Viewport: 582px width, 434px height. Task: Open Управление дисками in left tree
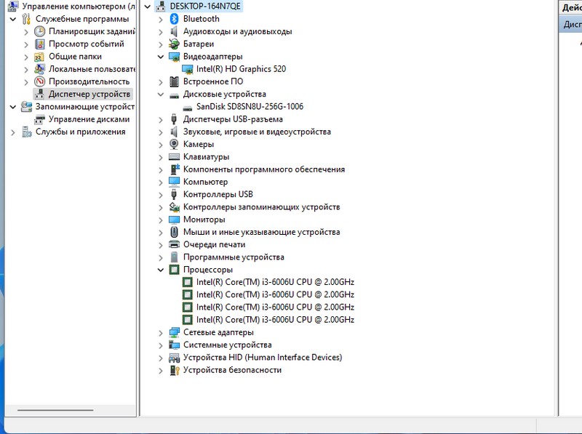(89, 119)
